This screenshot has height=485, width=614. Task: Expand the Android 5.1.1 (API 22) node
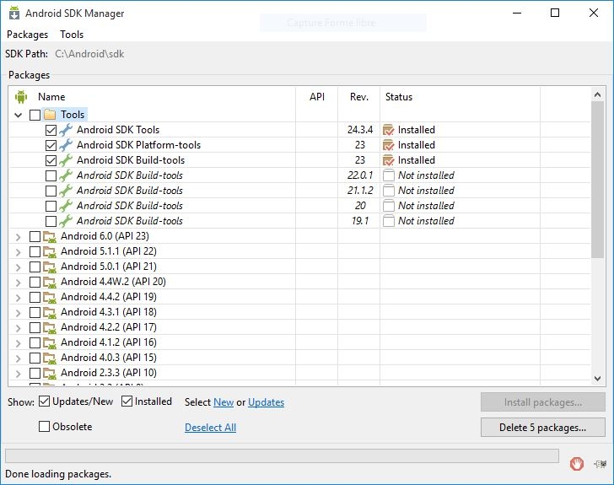tap(19, 251)
